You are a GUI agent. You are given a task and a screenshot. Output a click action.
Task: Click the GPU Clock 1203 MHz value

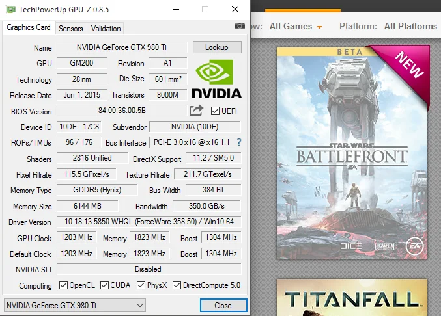[76, 237]
